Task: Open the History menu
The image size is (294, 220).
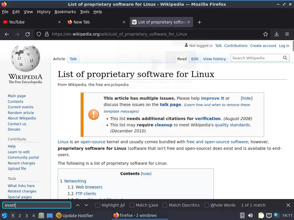Action: point(44,12)
